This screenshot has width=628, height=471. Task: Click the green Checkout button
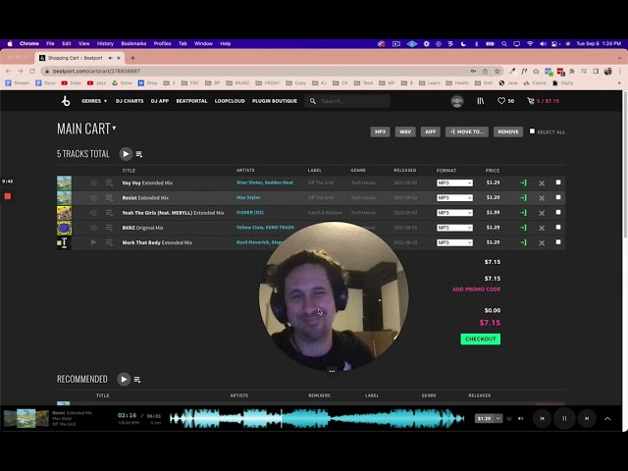pos(480,339)
